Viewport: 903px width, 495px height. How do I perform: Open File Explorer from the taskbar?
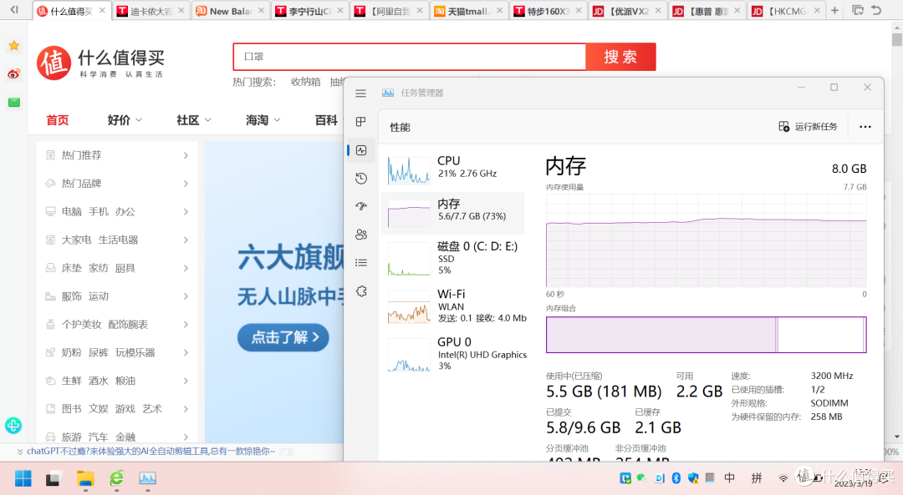[x=85, y=478]
